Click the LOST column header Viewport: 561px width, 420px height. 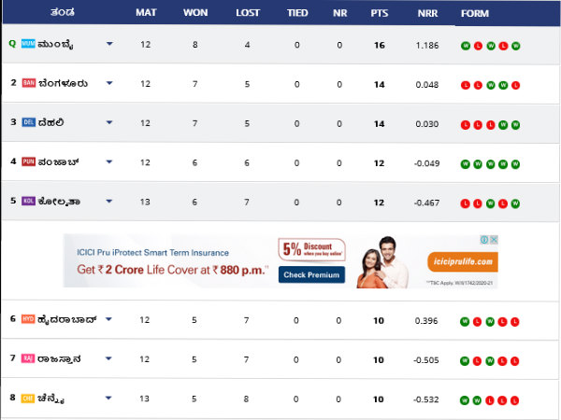[x=248, y=13]
